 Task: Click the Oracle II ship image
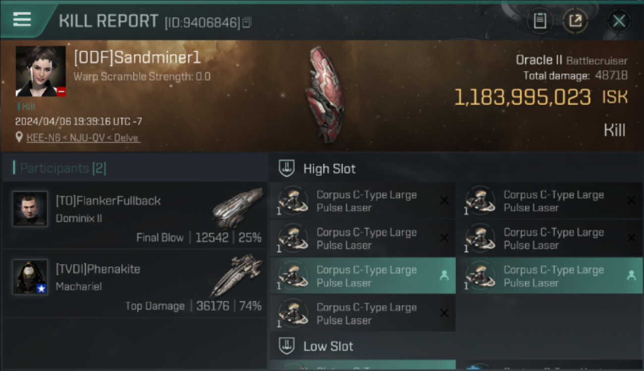(x=325, y=95)
